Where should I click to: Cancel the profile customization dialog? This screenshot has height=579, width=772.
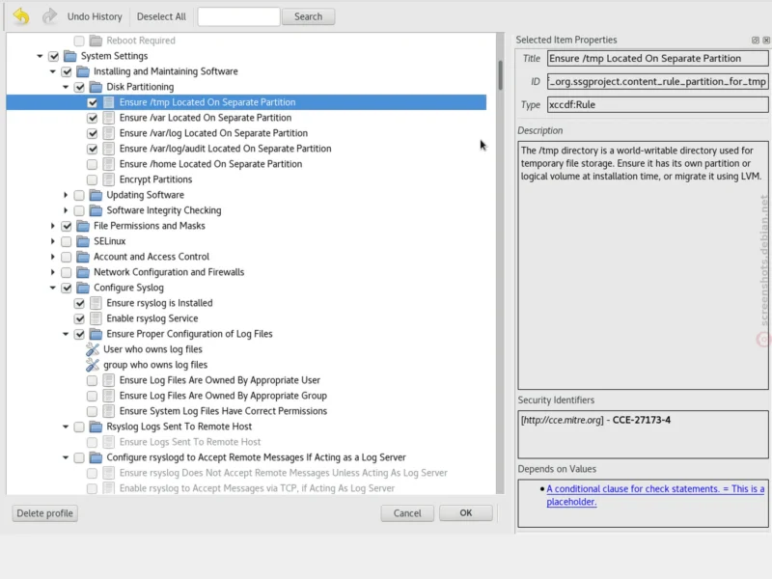pos(407,513)
